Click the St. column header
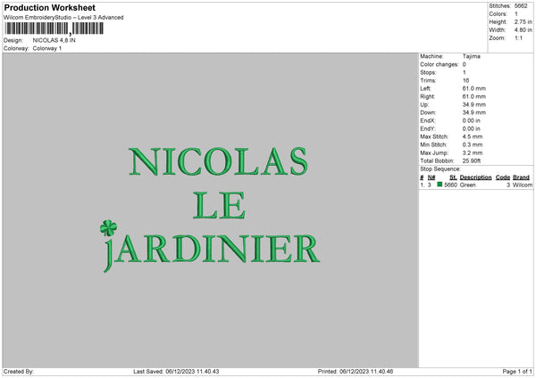The height and width of the screenshot is (378, 536). tap(453, 177)
